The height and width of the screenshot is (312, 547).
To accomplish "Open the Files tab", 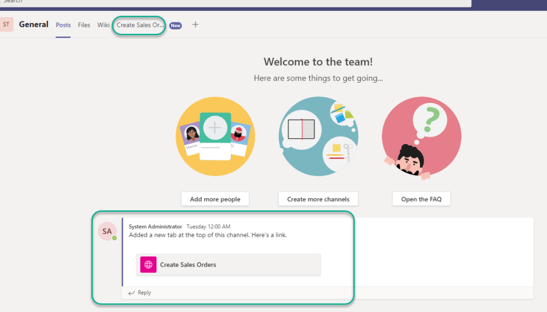I will pyautogui.click(x=84, y=25).
